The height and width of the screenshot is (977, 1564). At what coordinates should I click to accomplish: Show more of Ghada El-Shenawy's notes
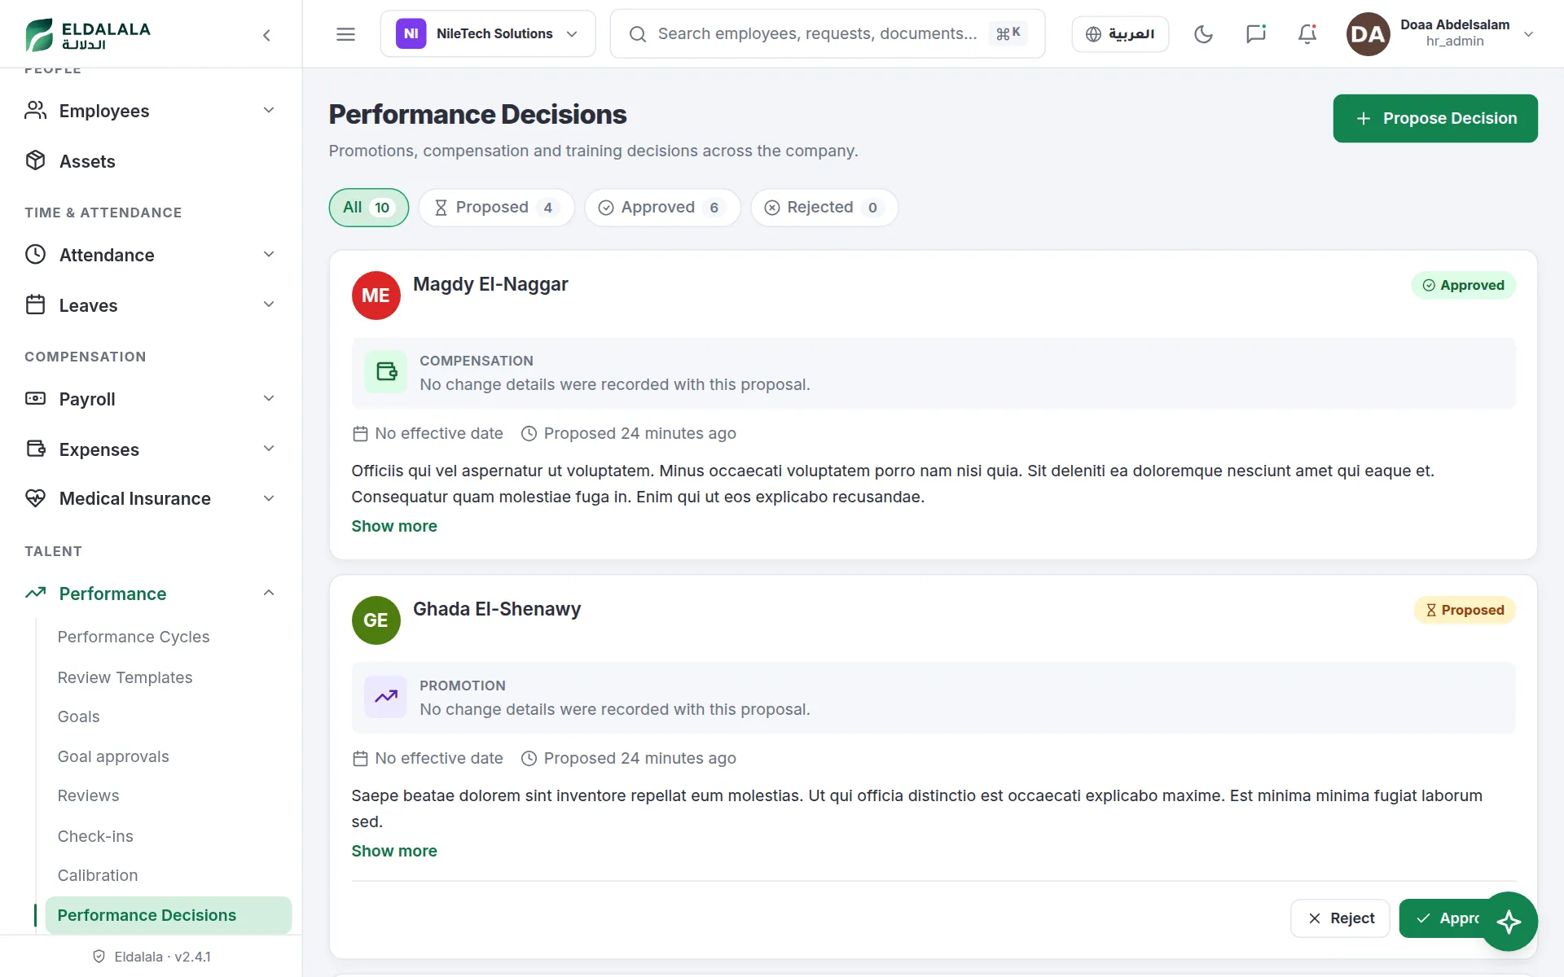point(394,851)
